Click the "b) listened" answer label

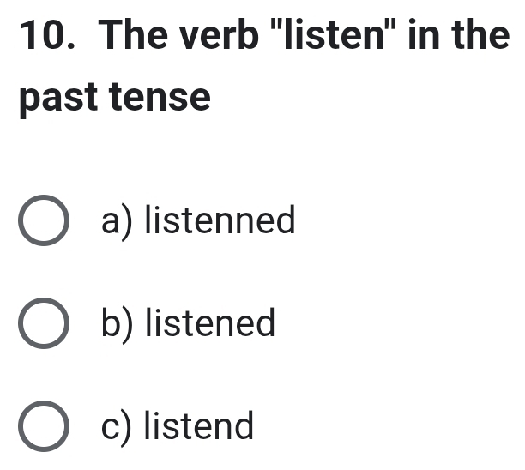click(x=189, y=324)
